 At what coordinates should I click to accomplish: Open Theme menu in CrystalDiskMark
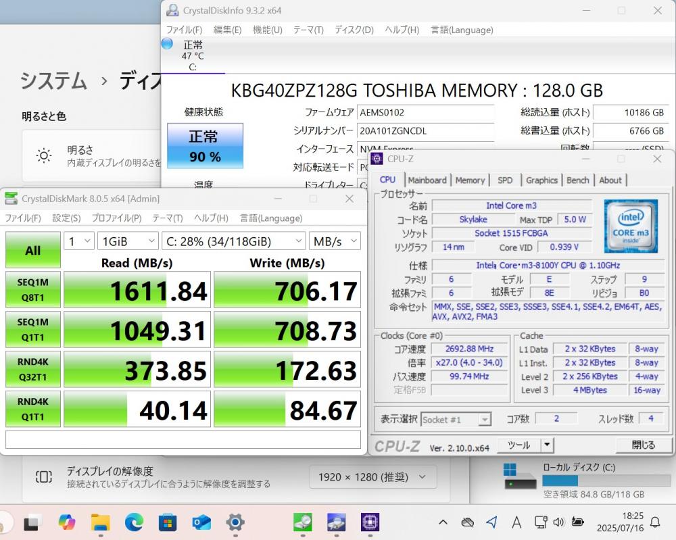167,218
